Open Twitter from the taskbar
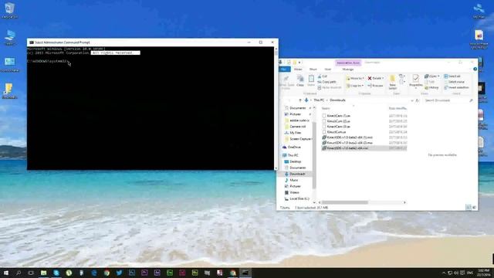The height and width of the screenshot is (278, 494). [119, 273]
